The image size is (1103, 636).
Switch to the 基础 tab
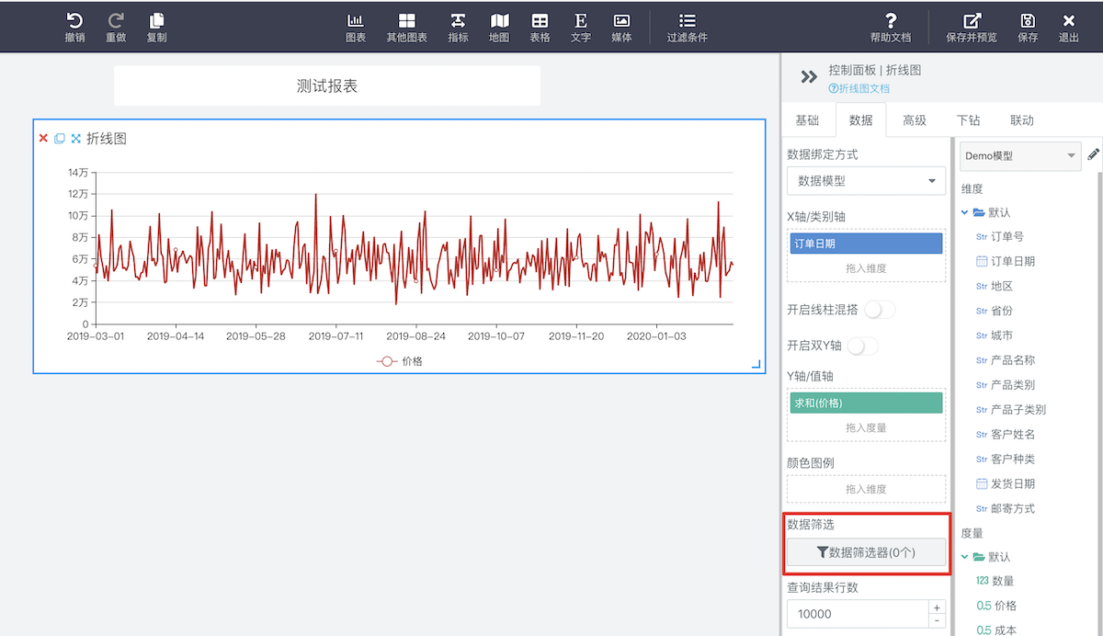(807, 120)
